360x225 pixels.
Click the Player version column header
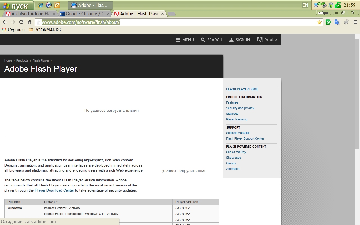196,202
